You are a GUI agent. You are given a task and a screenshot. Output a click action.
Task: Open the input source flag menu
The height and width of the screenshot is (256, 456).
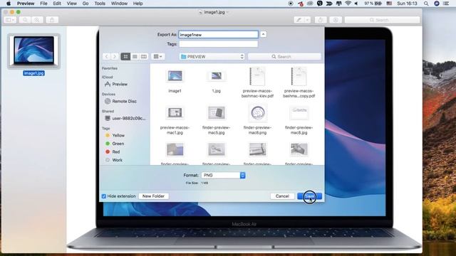coord(389,4)
